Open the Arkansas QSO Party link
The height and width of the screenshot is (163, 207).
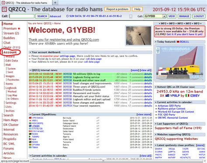click(x=169, y=106)
